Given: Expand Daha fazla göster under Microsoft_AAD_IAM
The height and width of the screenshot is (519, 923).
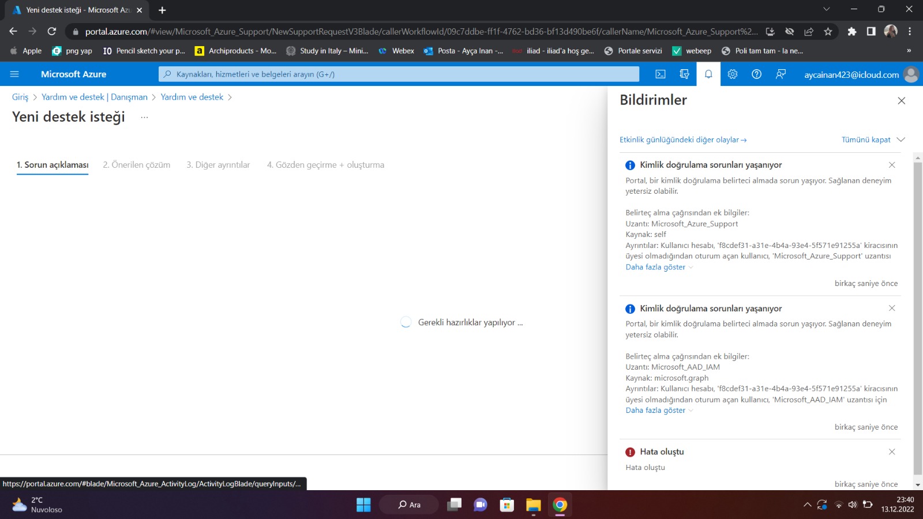Looking at the screenshot, I should (x=659, y=411).
